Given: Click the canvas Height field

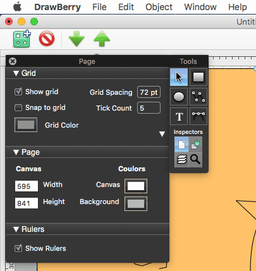Looking at the screenshot, I should [x=27, y=203].
